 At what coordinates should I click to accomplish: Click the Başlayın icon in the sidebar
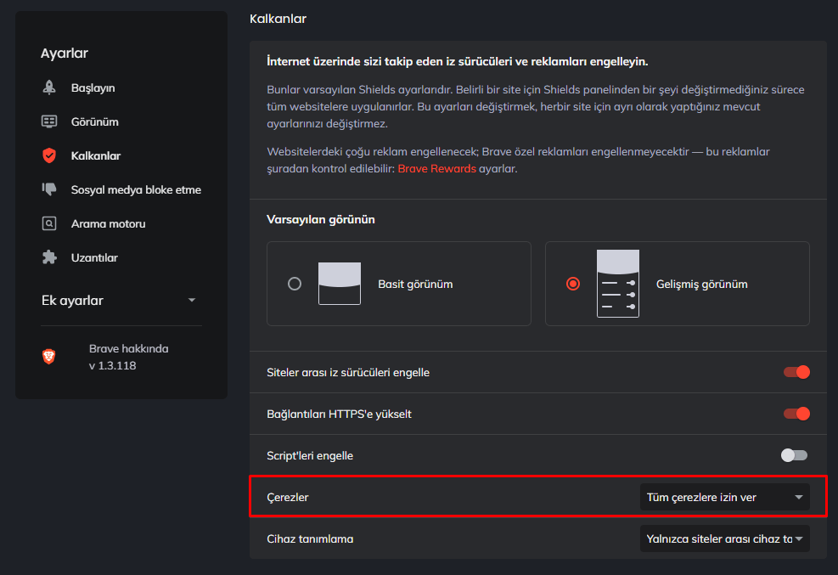click(49, 87)
